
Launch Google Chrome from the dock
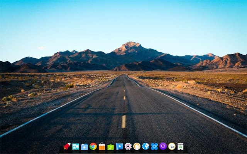[93, 146]
